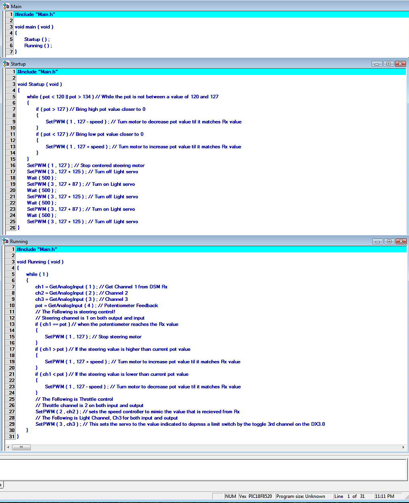This screenshot has width=409, height=503.
Task: Click the Running window title bar icon
Action: point(6,241)
